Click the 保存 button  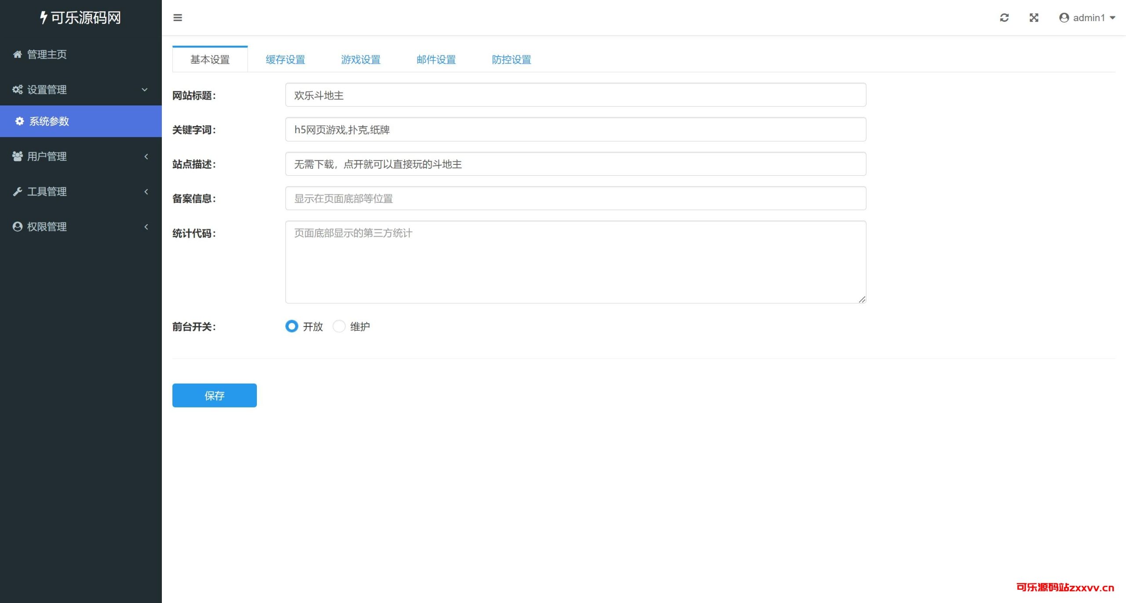click(214, 396)
